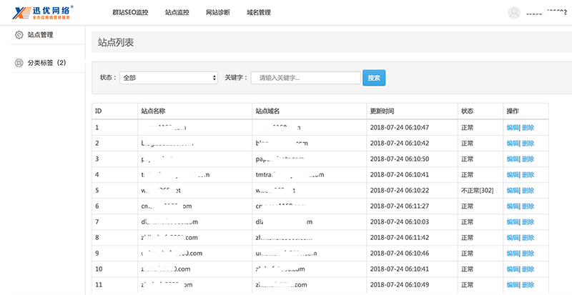Open 域名管理 menu item
This screenshot has width=572, height=295.
pos(258,13)
